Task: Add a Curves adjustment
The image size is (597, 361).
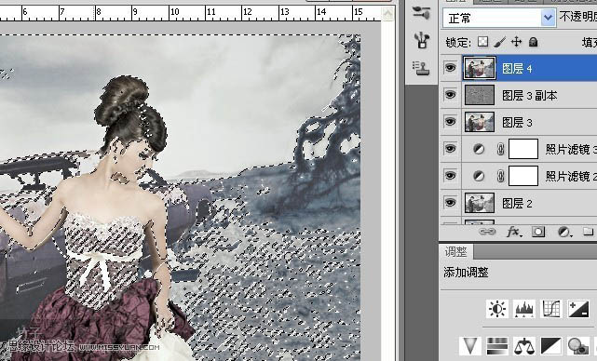Action: point(551,309)
